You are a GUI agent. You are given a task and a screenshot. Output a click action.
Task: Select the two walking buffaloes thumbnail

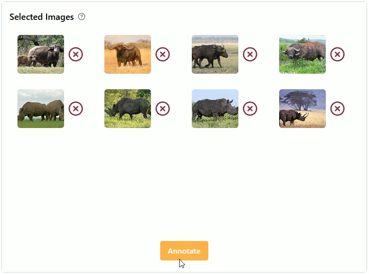point(215,54)
